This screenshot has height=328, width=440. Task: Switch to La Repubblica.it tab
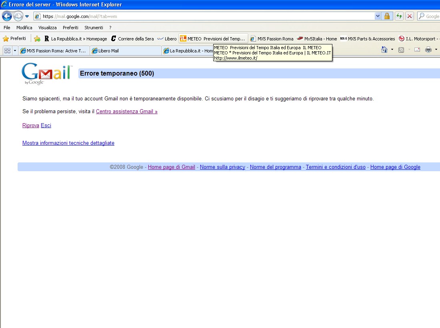[x=188, y=50]
